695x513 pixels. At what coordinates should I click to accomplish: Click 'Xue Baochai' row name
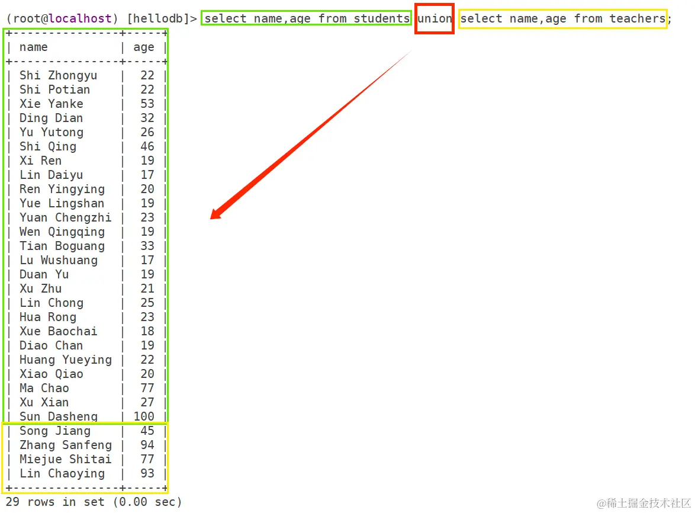pyautogui.click(x=58, y=331)
